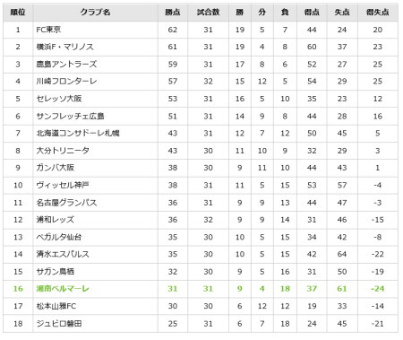Click 松本山雅FC club name

point(56,306)
